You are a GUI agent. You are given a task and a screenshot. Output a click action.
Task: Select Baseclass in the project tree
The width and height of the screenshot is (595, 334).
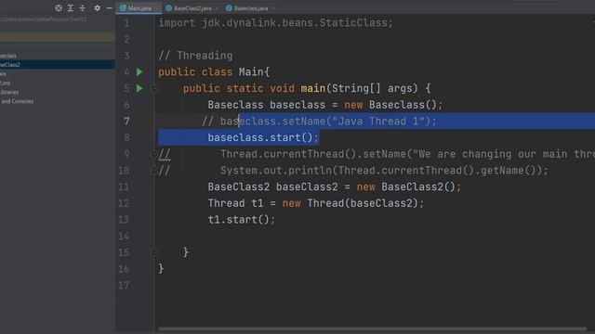coord(8,56)
